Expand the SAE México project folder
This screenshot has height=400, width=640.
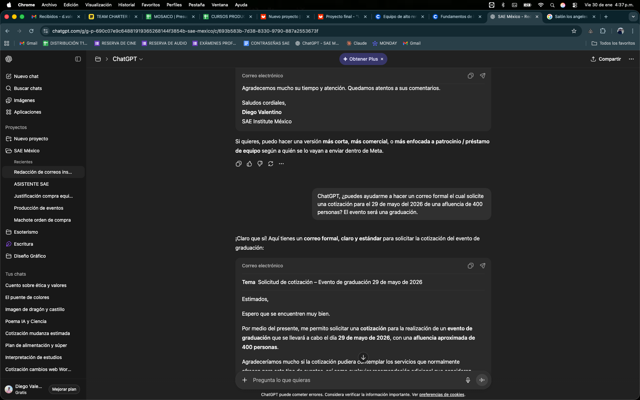click(27, 151)
